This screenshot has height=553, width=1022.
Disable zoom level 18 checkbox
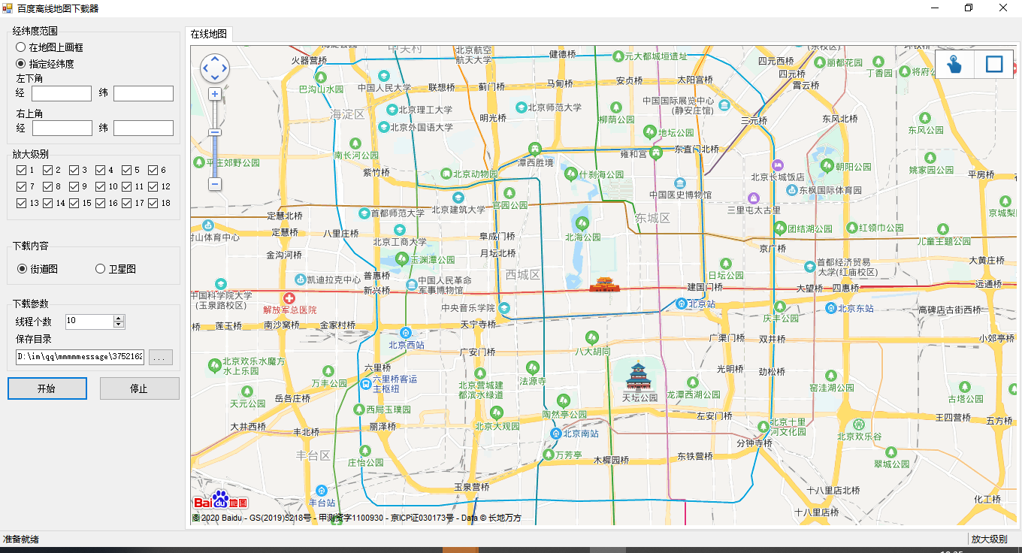pyautogui.click(x=153, y=203)
